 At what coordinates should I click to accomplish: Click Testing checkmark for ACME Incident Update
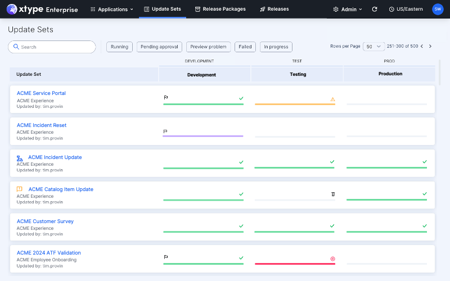332,162
